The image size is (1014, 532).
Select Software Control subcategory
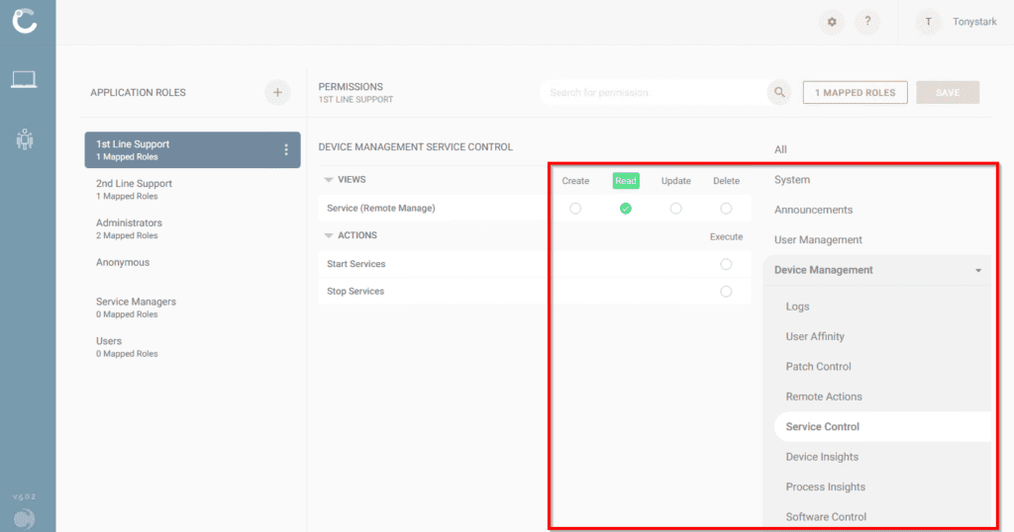[826, 516]
